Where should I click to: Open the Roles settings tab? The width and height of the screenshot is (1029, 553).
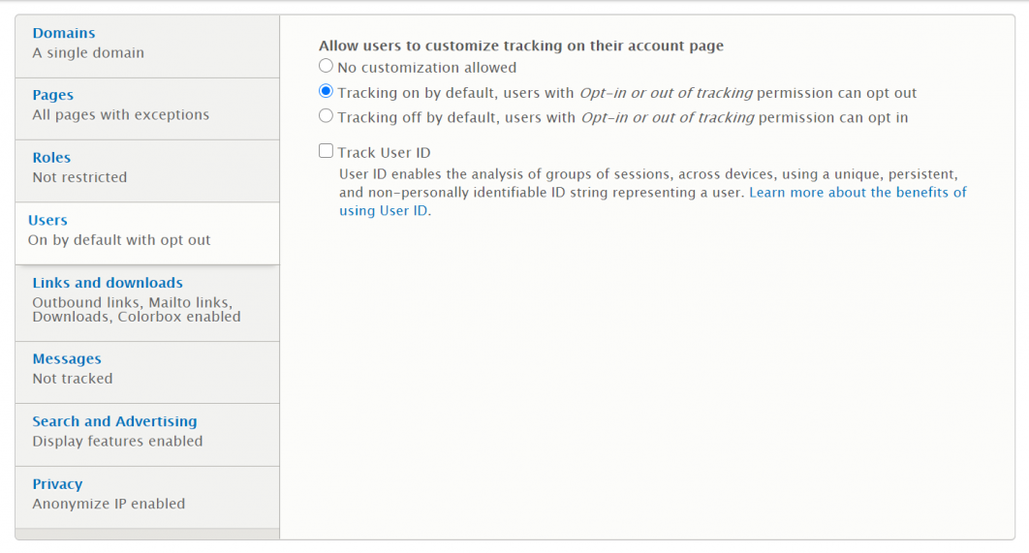tap(51, 158)
